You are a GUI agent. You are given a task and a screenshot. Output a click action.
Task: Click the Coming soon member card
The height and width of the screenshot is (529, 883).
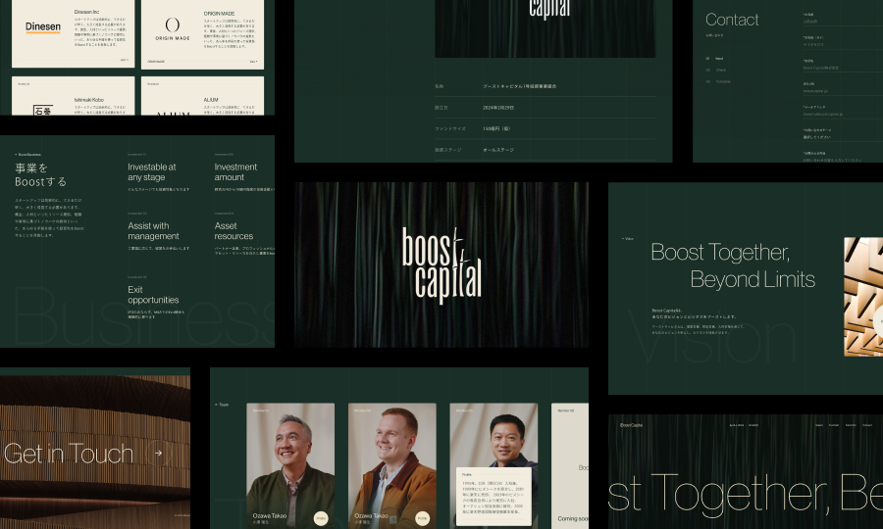click(x=570, y=465)
